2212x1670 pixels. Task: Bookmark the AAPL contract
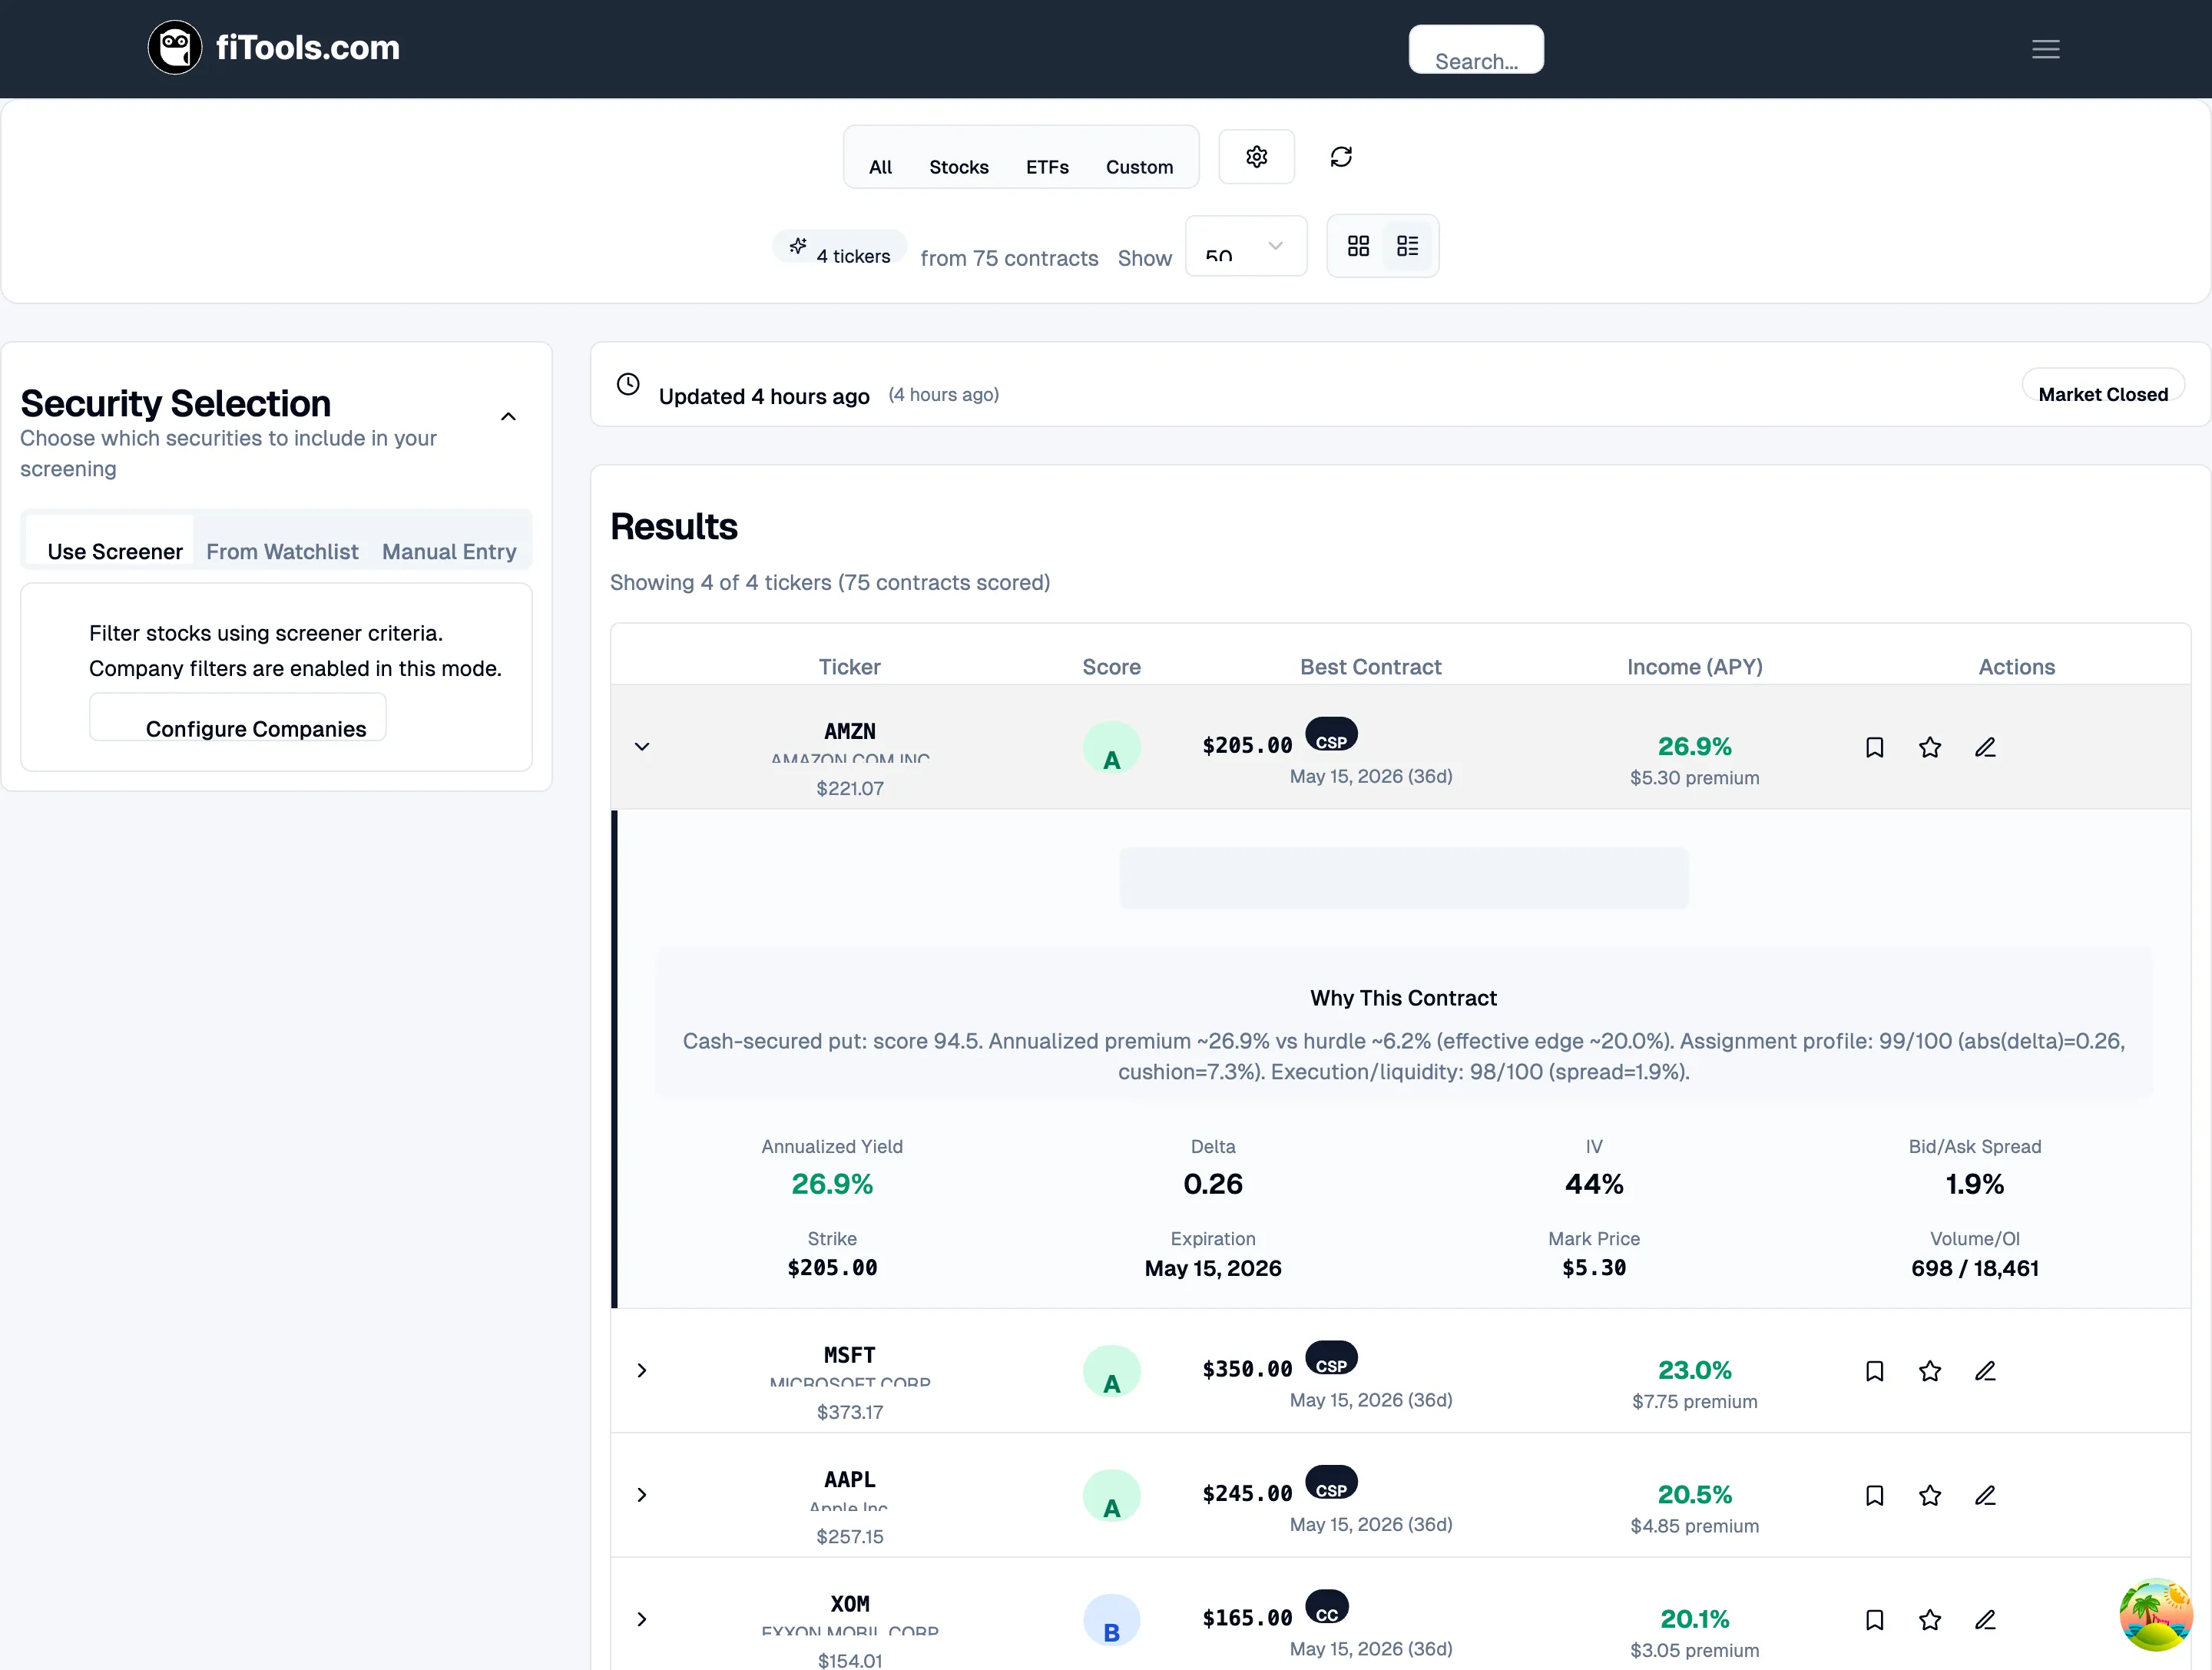[1874, 1495]
